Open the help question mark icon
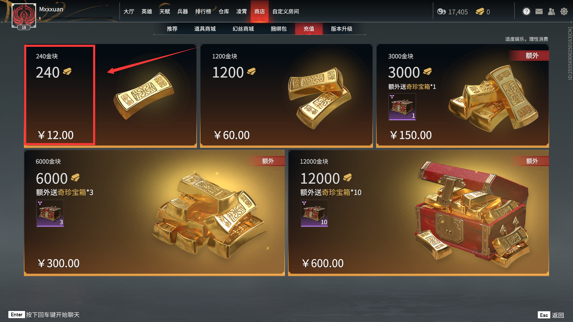 pyautogui.click(x=526, y=12)
